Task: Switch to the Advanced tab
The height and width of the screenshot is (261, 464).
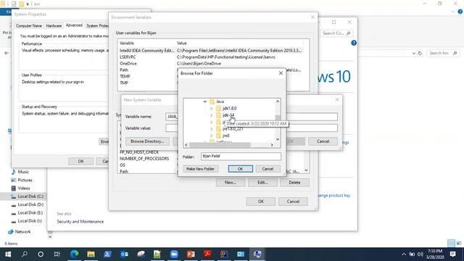Action: point(74,25)
